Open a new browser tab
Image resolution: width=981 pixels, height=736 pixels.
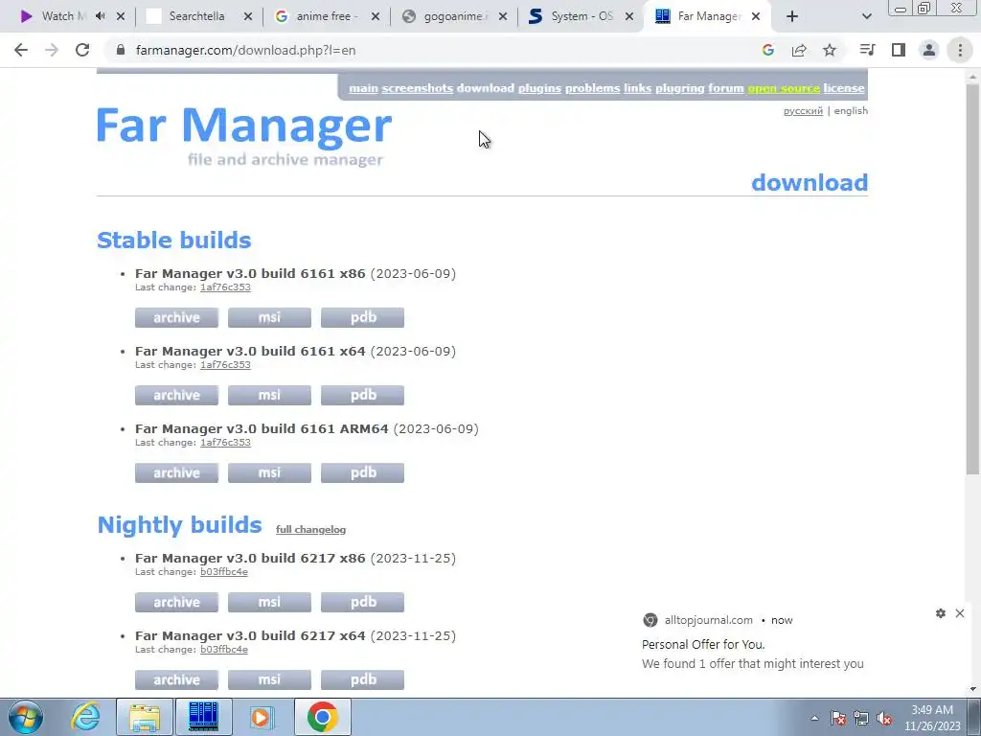792,16
